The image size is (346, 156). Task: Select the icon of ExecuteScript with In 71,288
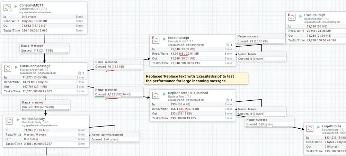click(x=292, y=17)
